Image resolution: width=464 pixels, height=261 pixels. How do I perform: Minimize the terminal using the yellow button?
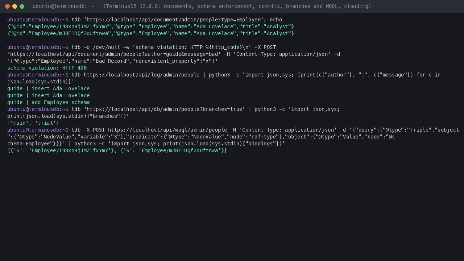click(x=14, y=6)
